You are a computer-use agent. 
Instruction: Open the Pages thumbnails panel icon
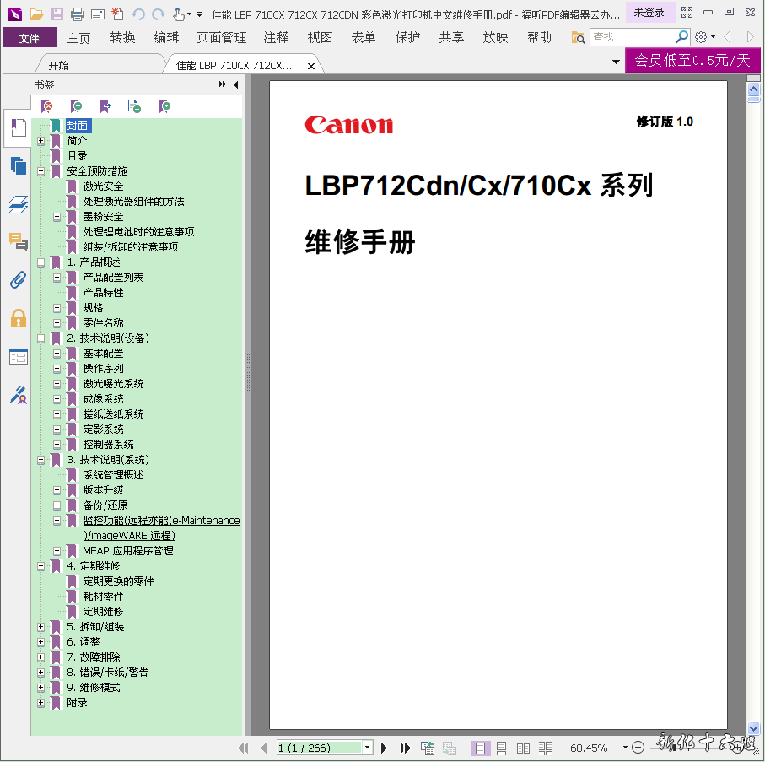[18, 165]
